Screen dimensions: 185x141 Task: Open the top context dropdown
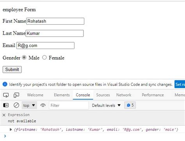coord(29,105)
